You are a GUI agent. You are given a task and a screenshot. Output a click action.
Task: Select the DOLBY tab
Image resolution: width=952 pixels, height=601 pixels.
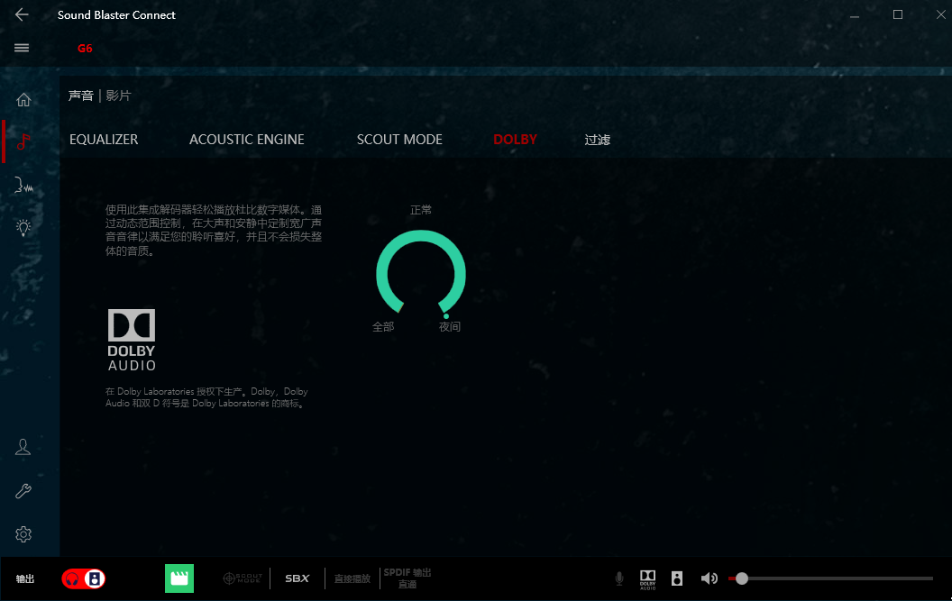click(515, 140)
